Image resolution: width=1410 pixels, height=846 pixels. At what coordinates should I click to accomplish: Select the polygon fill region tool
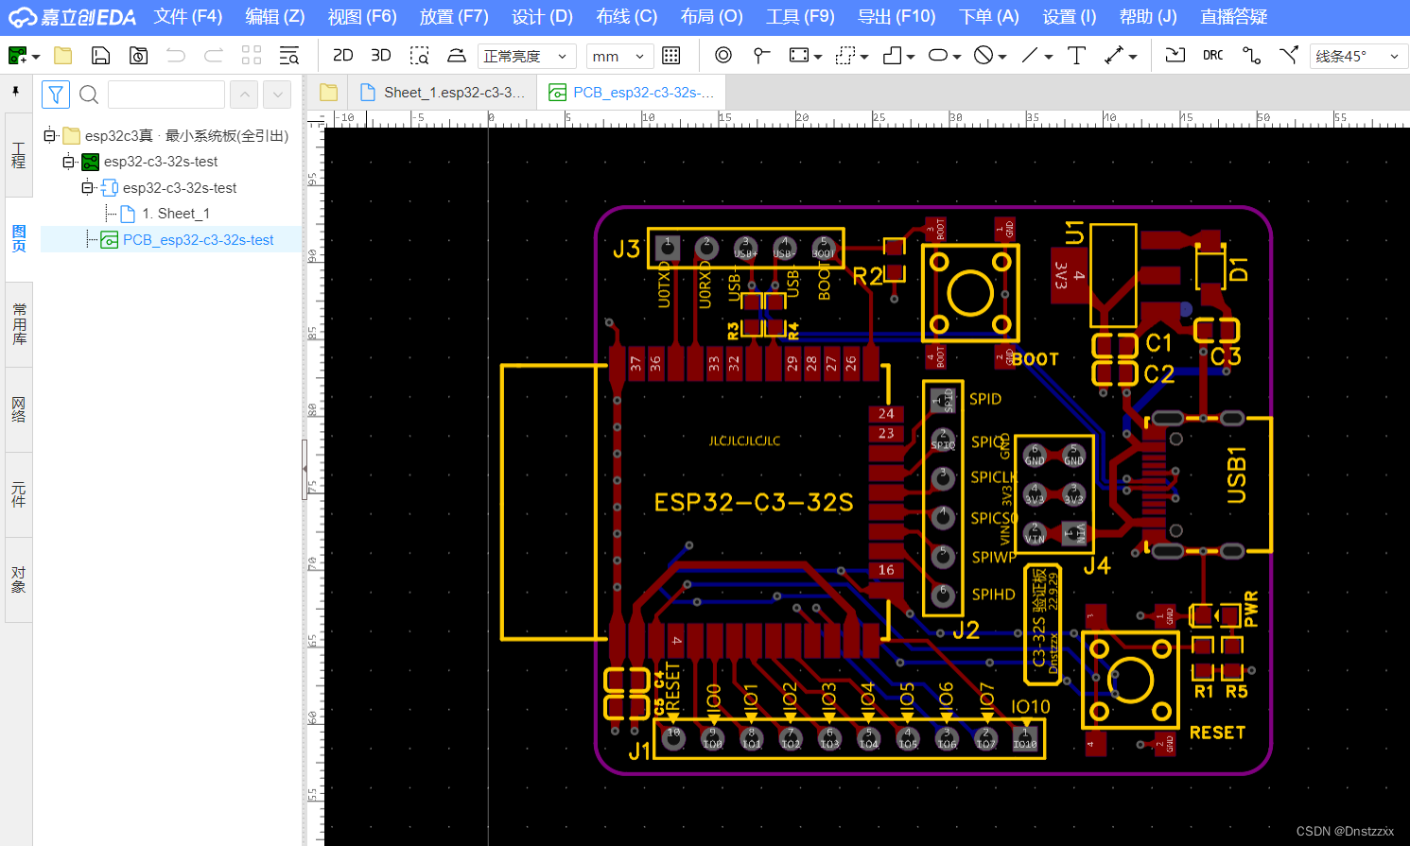click(x=892, y=56)
